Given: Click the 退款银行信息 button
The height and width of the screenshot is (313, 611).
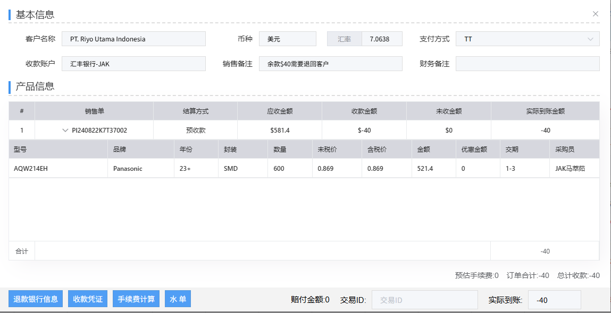Looking at the screenshot, I should pos(36,299).
